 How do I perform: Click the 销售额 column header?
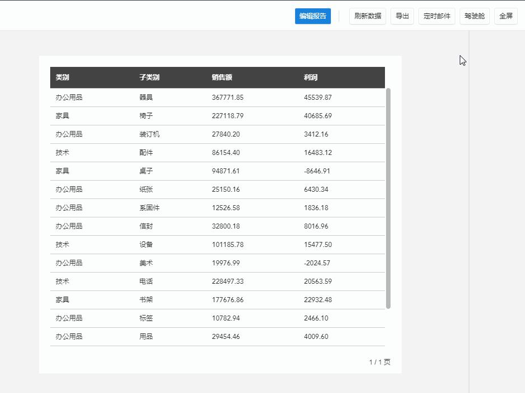tap(221, 77)
